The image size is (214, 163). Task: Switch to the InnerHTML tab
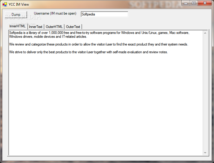18,26
